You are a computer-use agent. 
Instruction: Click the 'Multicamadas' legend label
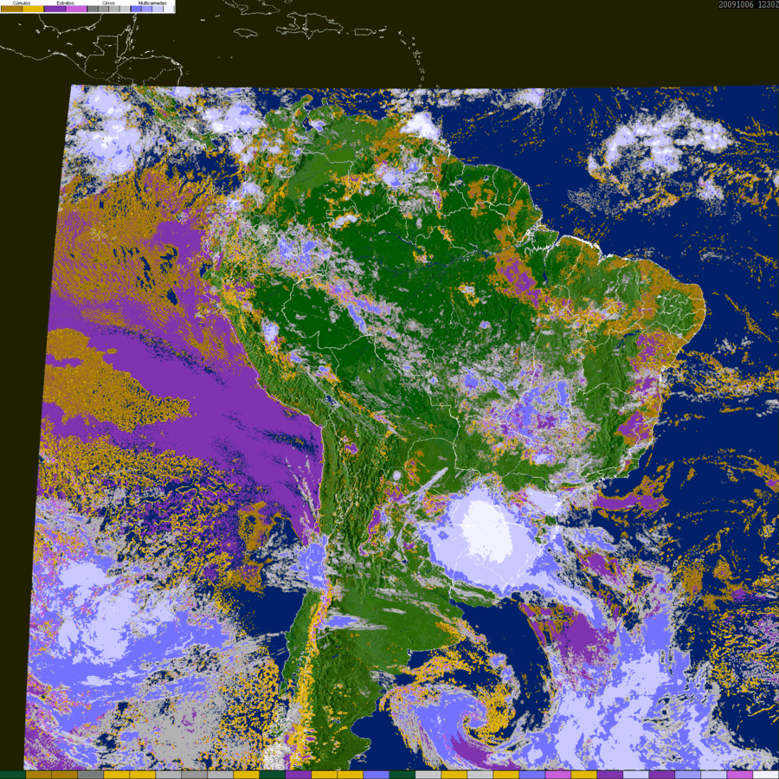(x=152, y=3)
